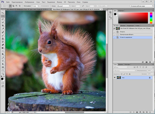Select the Brush tool
This screenshot has height=114, width=155.
click(x=3, y=36)
